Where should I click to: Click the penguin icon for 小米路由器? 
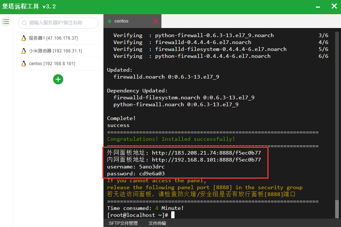point(23,51)
